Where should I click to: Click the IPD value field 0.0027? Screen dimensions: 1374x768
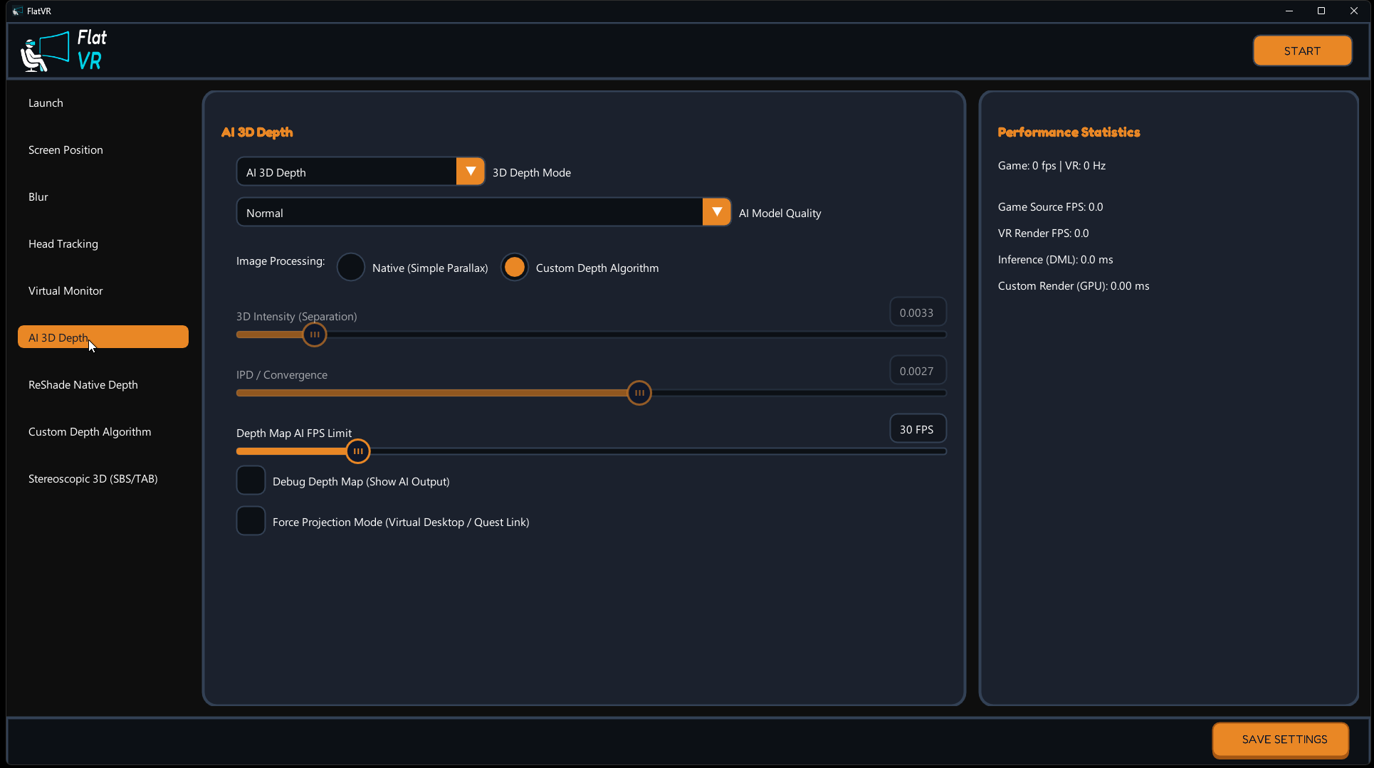click(x=918, y=371)
